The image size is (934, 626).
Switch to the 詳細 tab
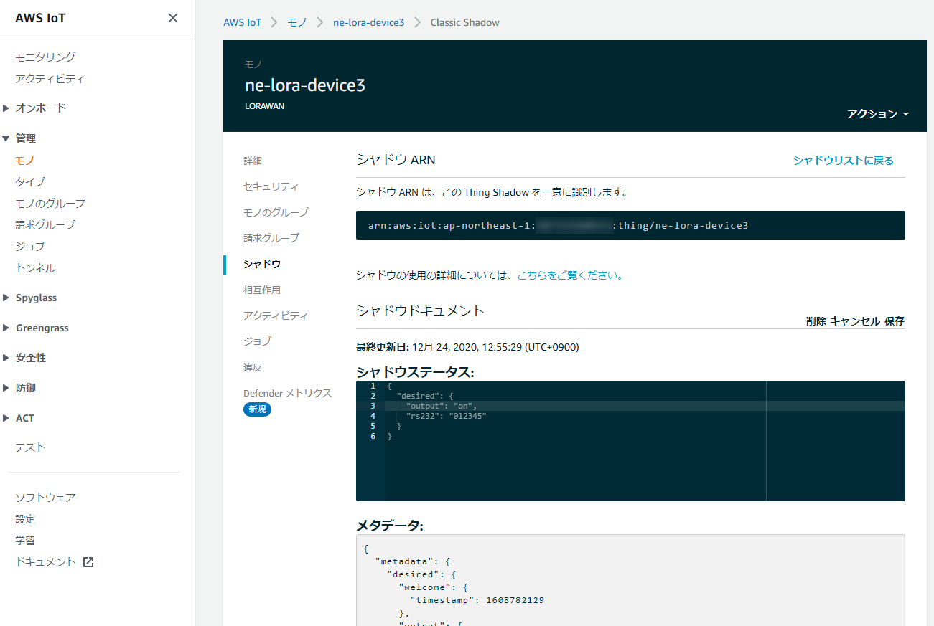click(253, 161)
